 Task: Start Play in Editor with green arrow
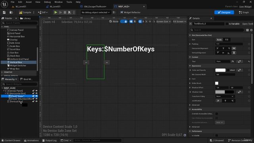pyautogui.click(x=56, y=12)
